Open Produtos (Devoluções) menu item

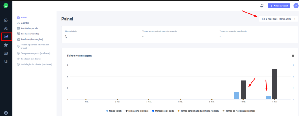click(x=32, y=39)
